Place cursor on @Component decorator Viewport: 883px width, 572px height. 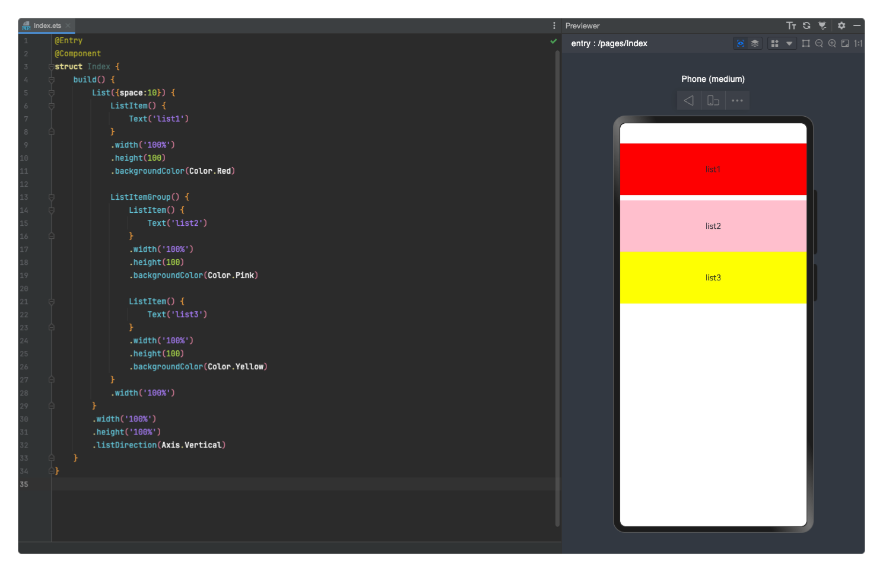point(78,54)
